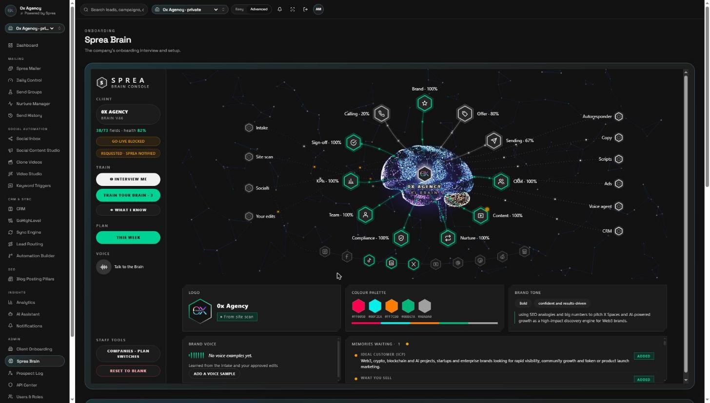Open the WHAT I KNOW panel
This screenshot has height=403, width=710.
(x=128, y=210)
